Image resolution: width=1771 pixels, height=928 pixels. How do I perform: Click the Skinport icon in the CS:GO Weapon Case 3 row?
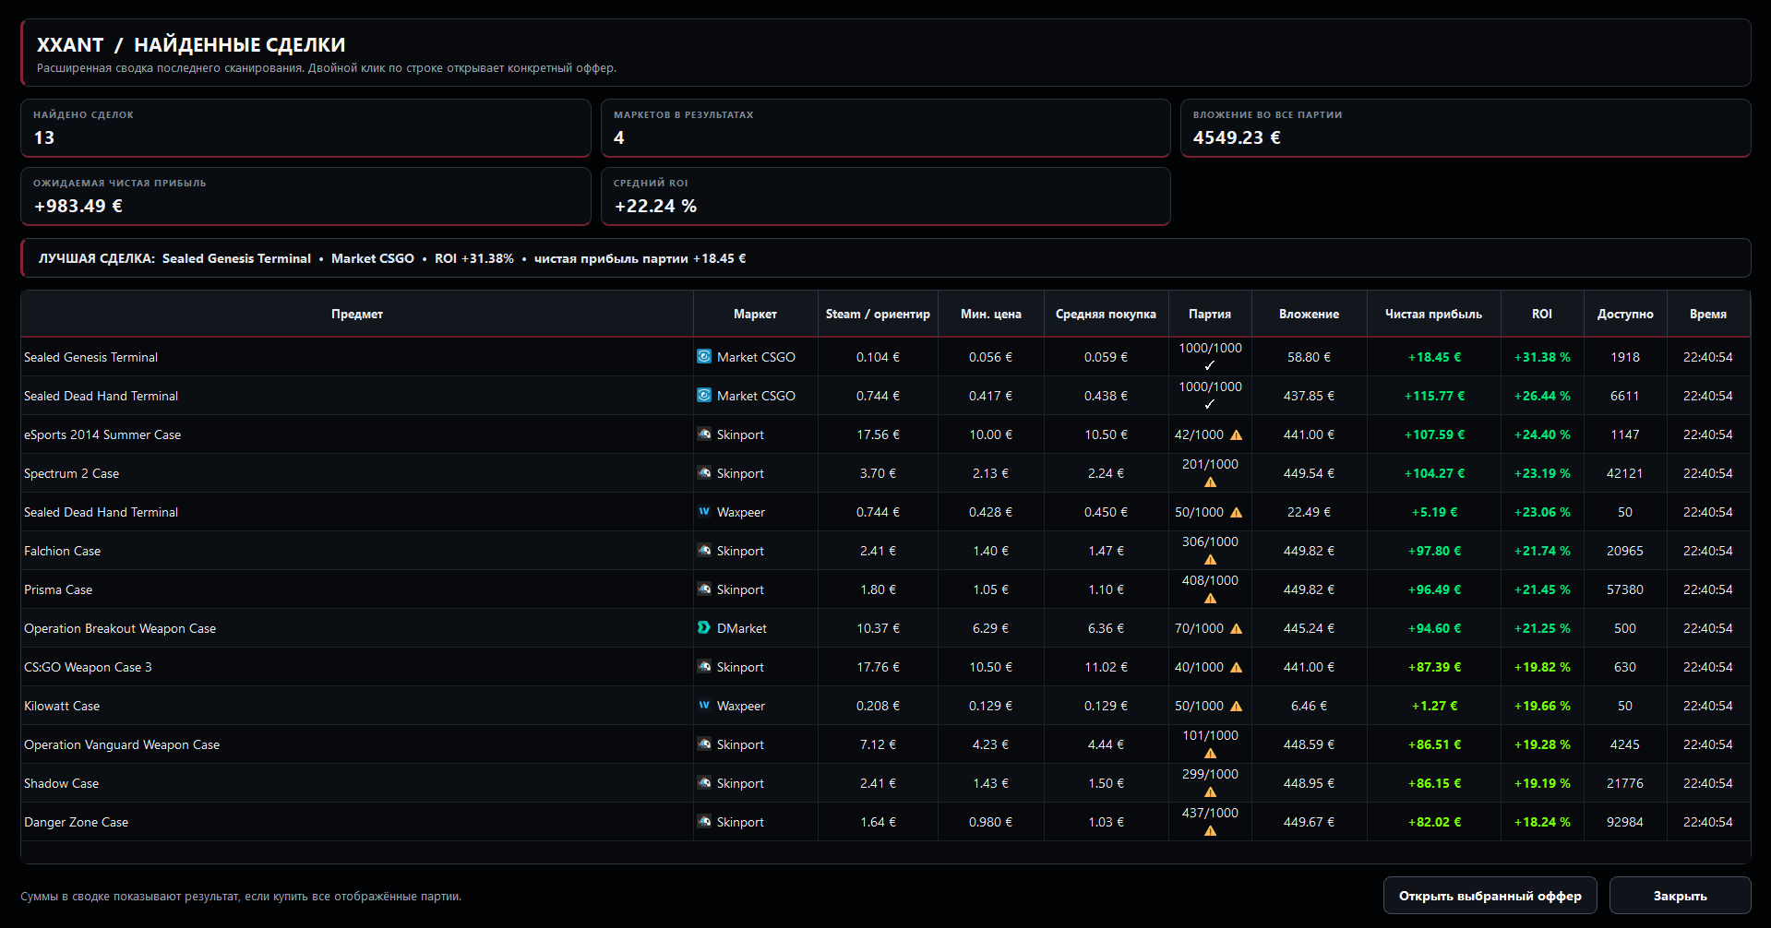[x=704, y=666]
